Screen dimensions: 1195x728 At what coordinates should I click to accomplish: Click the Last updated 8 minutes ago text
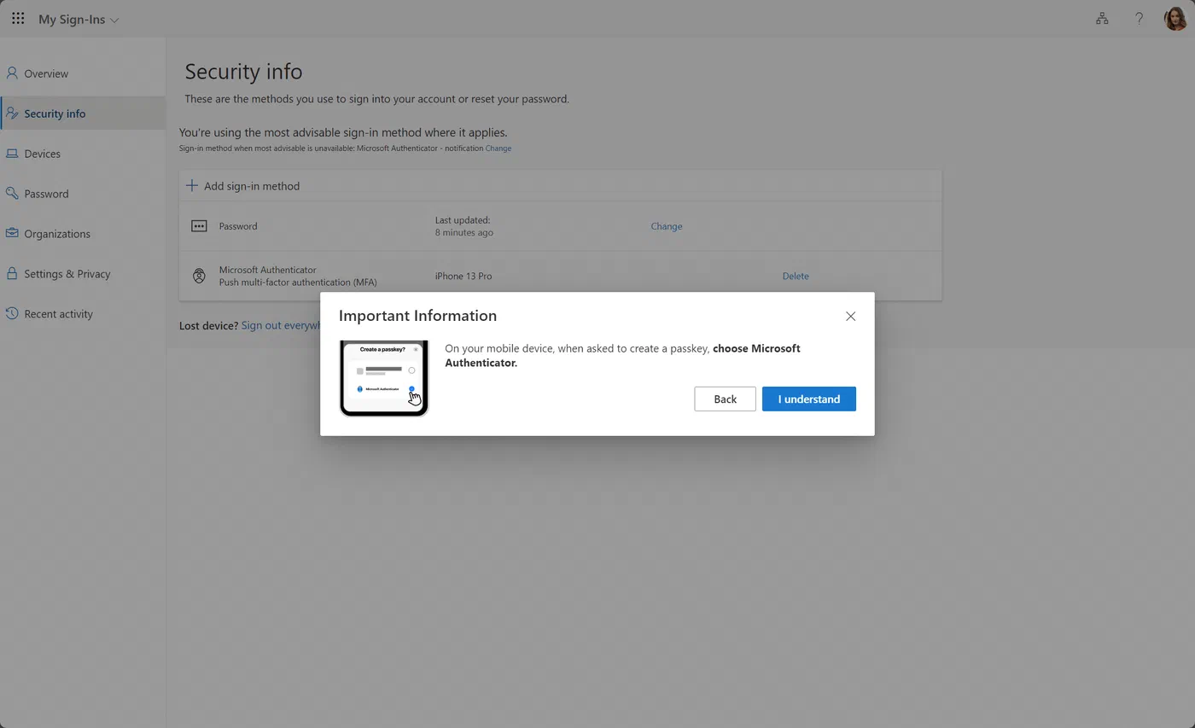pos(463,226)
